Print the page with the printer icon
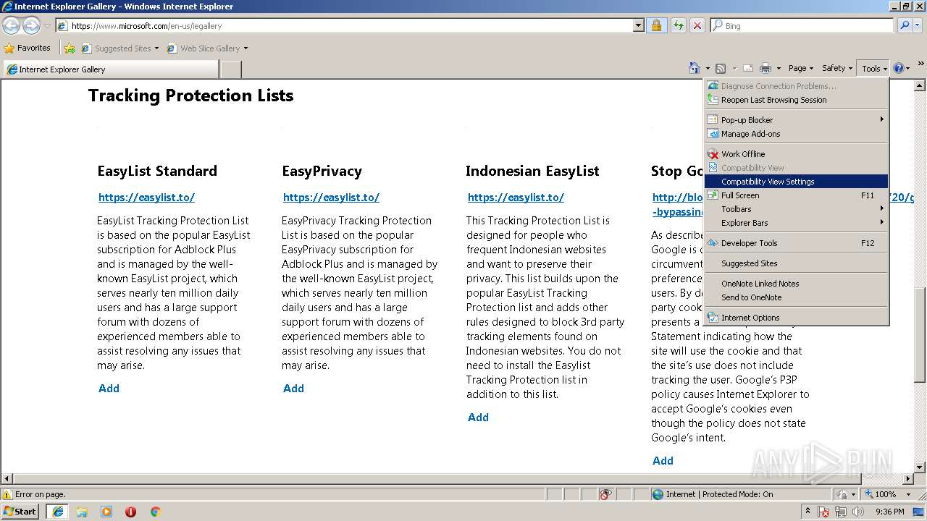This screenshot has width=927, height=521. (x=765, y=68)
